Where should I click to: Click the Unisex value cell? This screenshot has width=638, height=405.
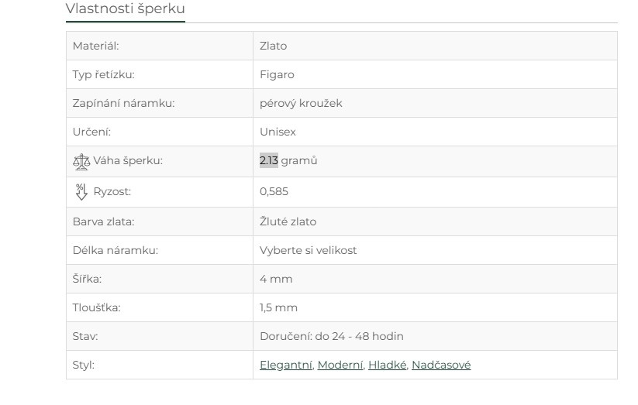[278, 132]
